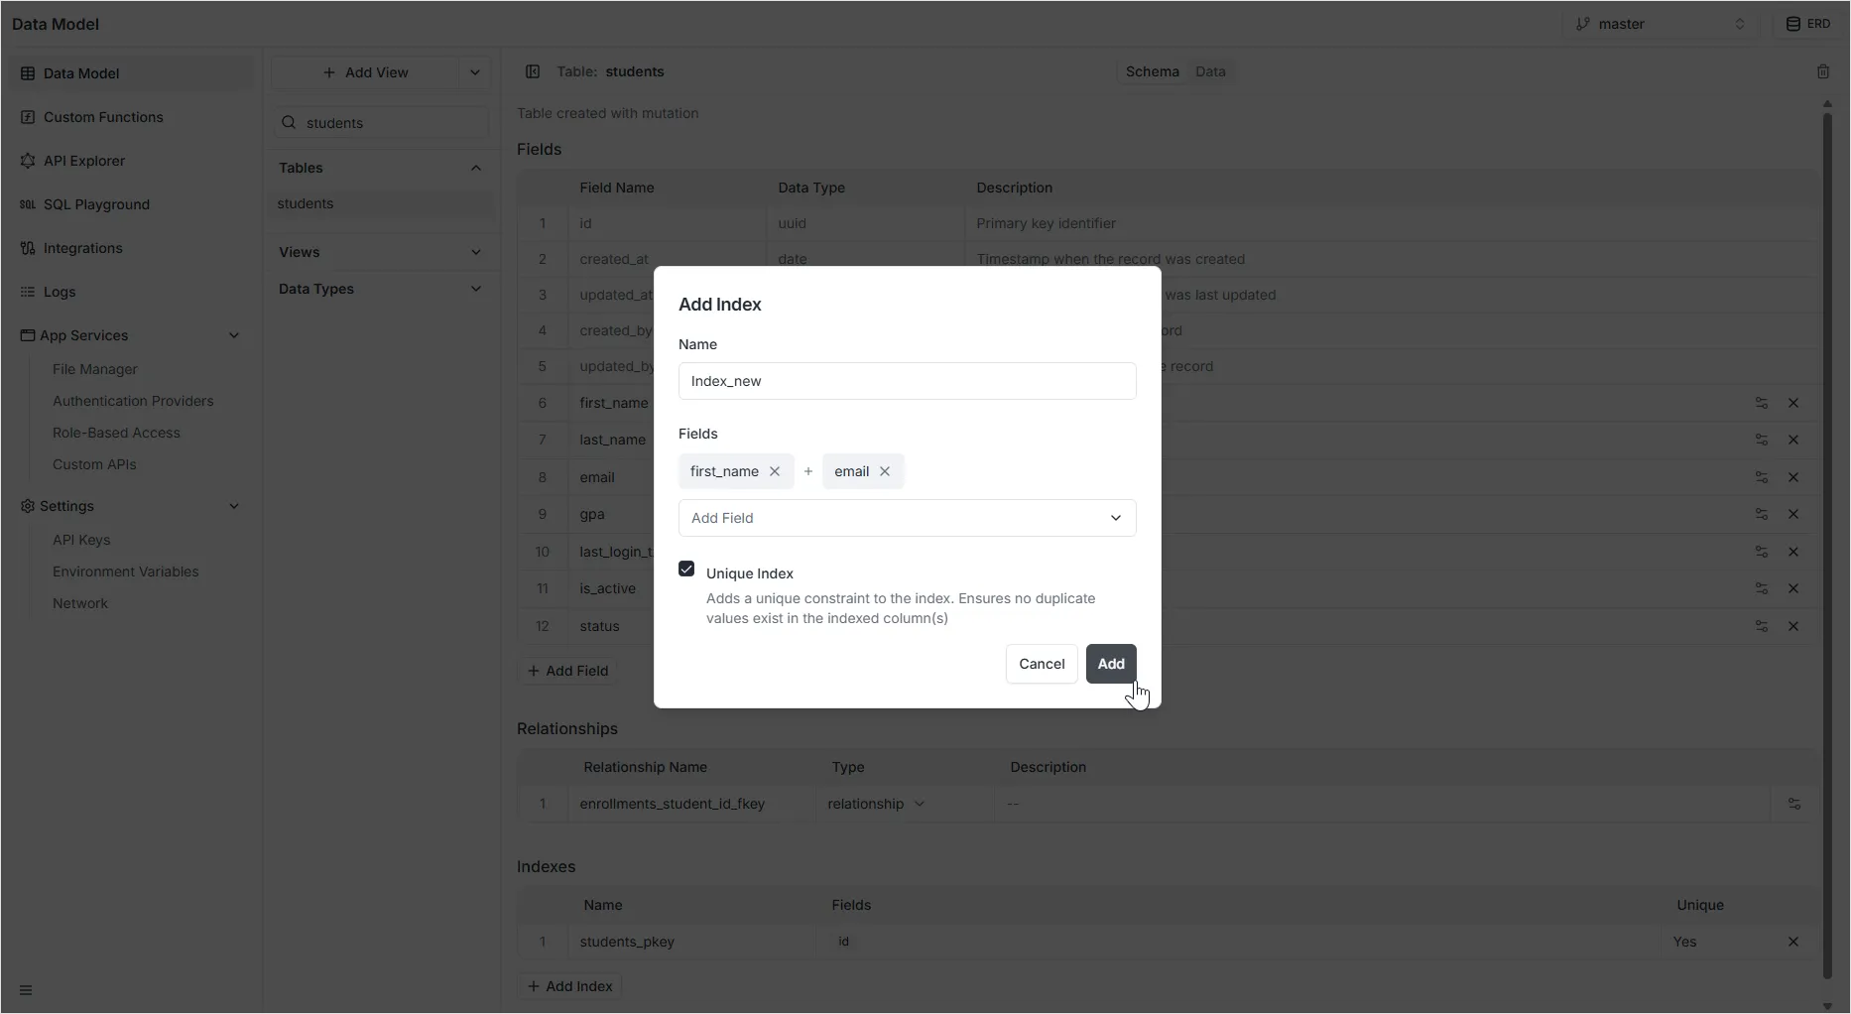Collapse the App Services group

[x=234, y=335]
